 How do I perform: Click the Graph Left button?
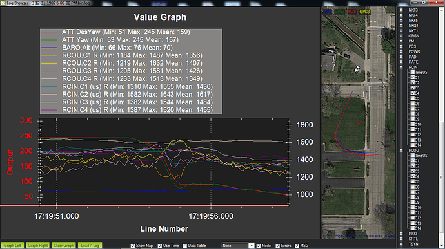(12, 245)
